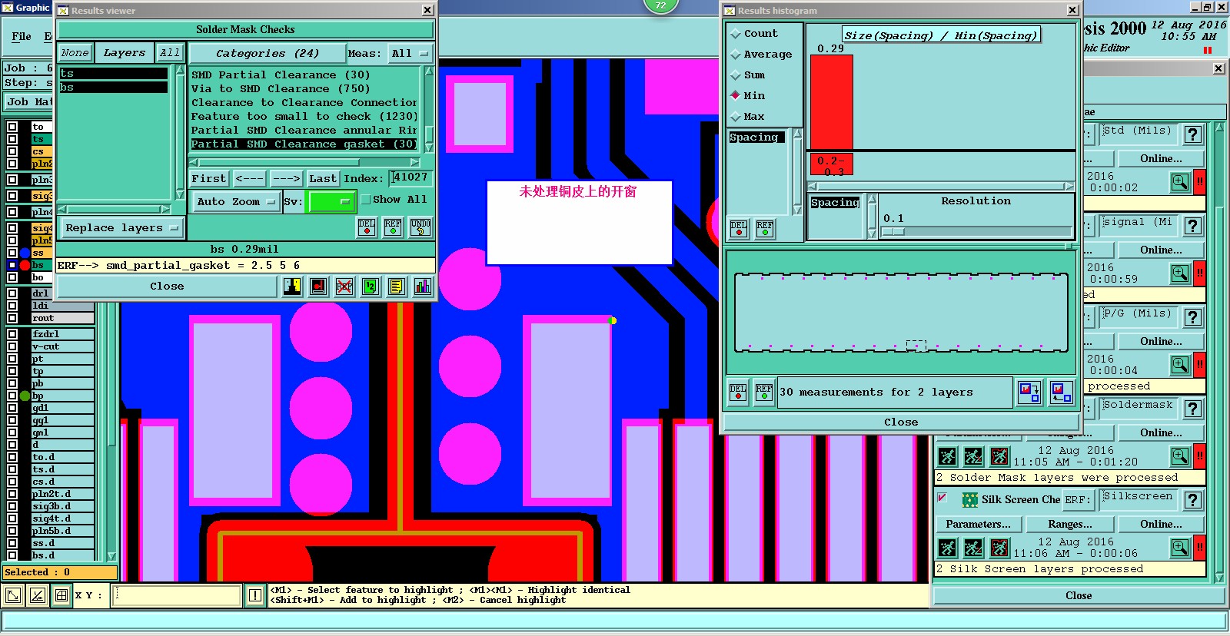Open the Replace layers dropdown

coord(121,228)
